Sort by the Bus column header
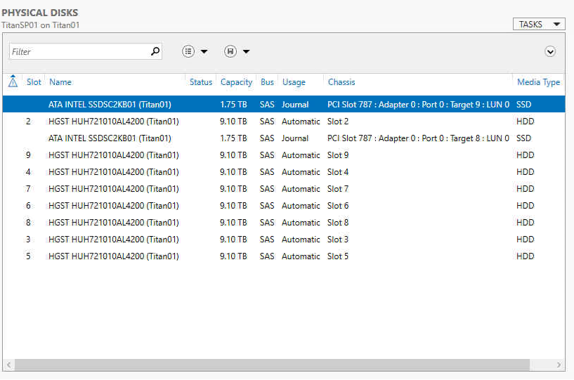Image resolution: width=574 pixels, height=380 pixels. pos(267,82)
